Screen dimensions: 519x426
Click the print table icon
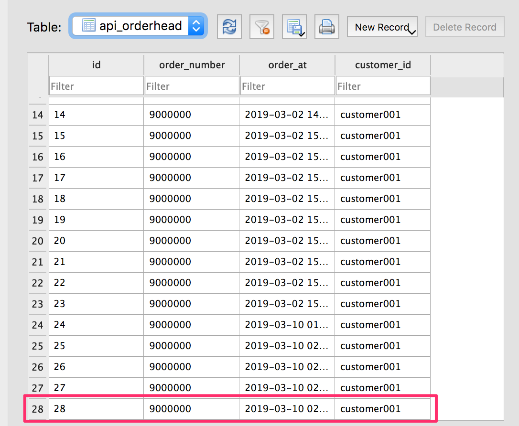[327, 27]
